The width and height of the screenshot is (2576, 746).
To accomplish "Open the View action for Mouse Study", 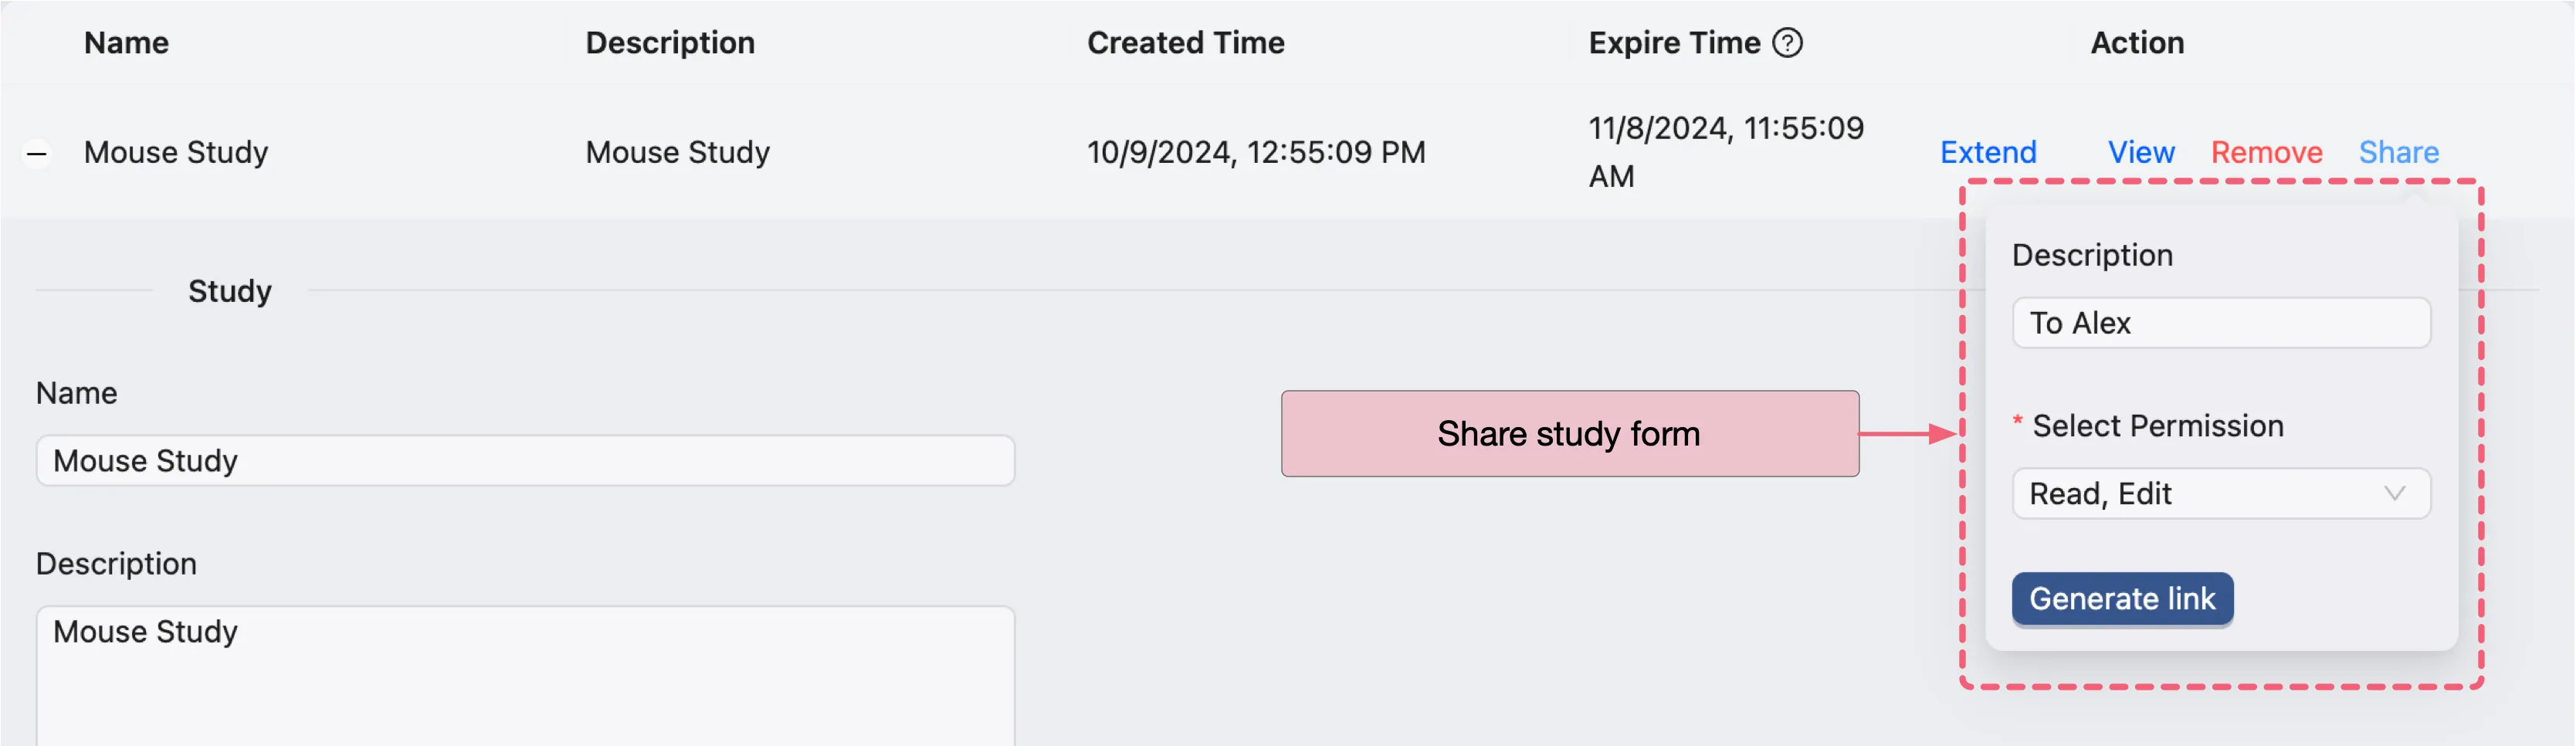I will [2140, 152].
